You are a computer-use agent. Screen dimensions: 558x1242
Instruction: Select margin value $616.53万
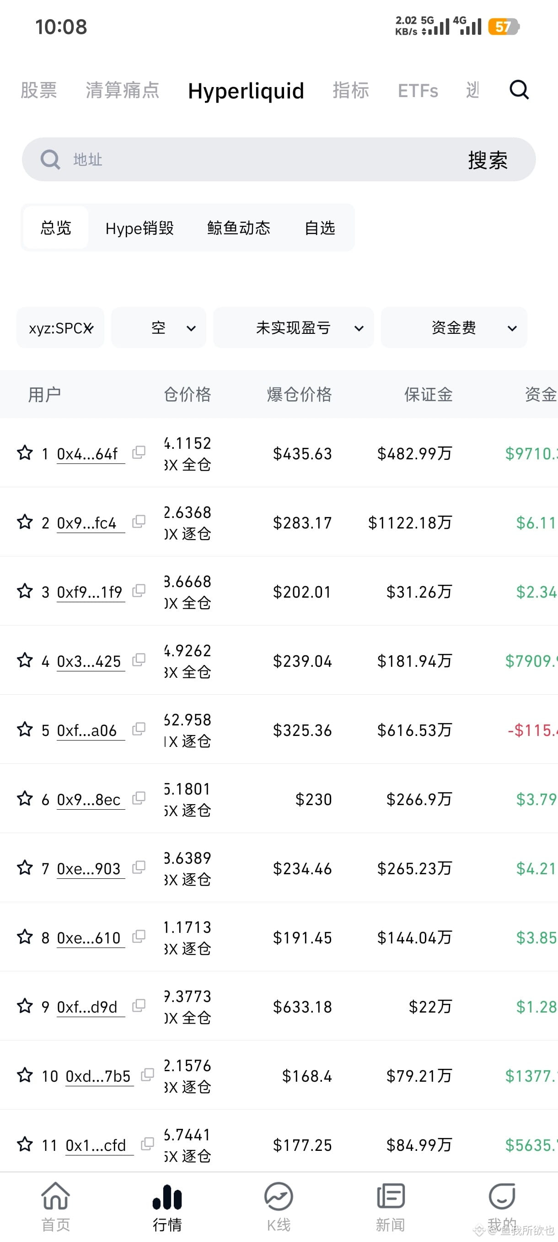click(x=414, y=730)
